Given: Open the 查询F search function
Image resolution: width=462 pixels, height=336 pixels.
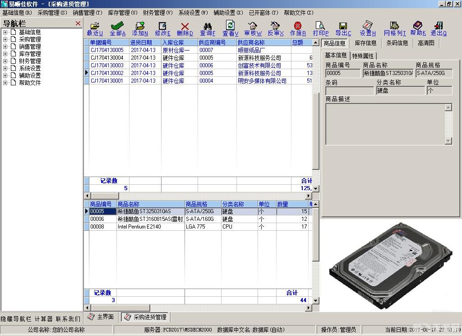Looking at the screenshot, I should (x=207, y=28).
